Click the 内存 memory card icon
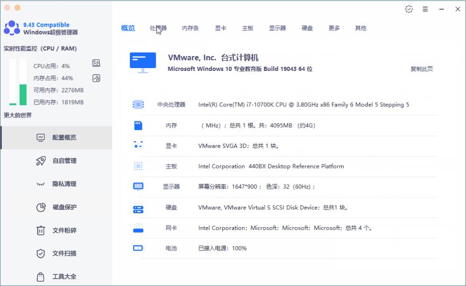The height and width of the screenshot is (286, 466). [x=138, y=126]
